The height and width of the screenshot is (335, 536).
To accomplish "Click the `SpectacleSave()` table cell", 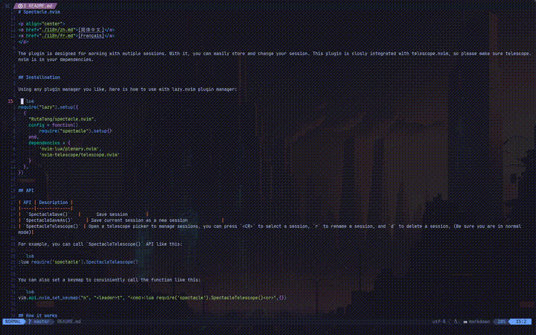I will (47, 214).
